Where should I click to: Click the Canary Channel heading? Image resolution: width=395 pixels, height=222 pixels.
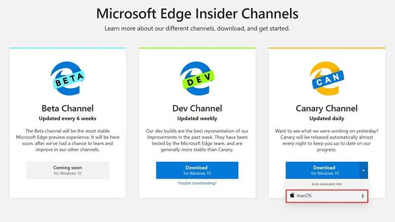pos(326,108)
